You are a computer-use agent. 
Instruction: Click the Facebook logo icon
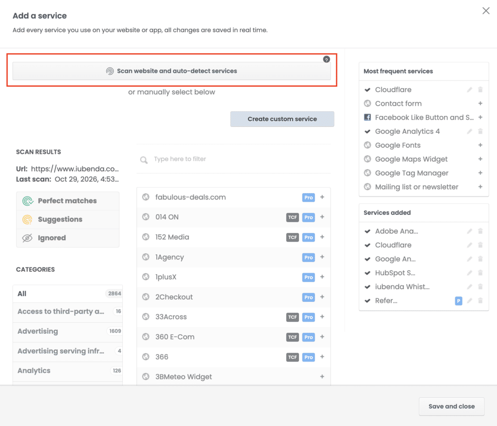point(367,117)
